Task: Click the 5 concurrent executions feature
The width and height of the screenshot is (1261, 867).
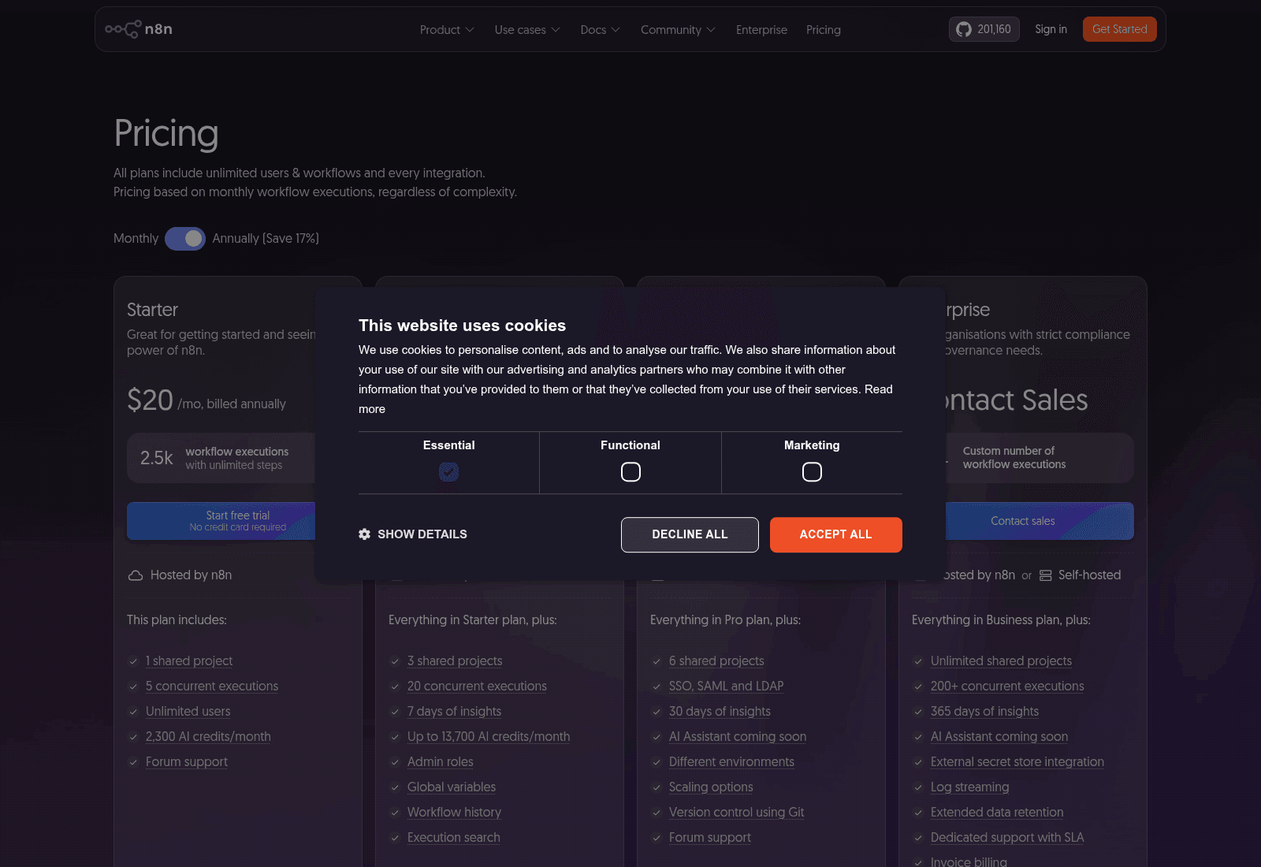Action: 212,687
